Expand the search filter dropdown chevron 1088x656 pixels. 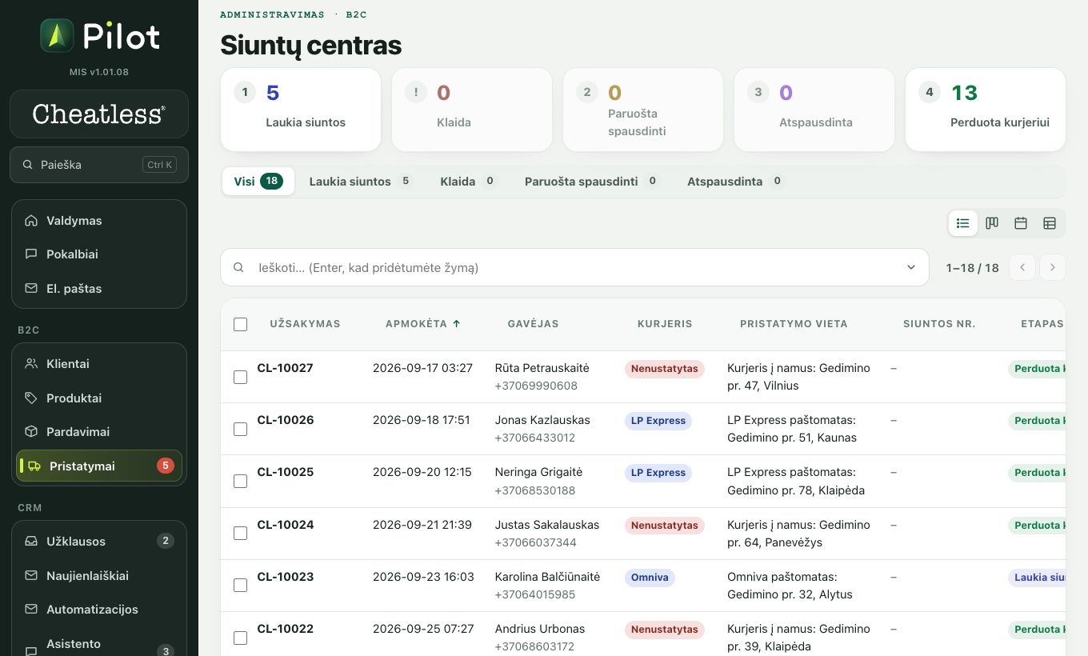click(911, 267)
